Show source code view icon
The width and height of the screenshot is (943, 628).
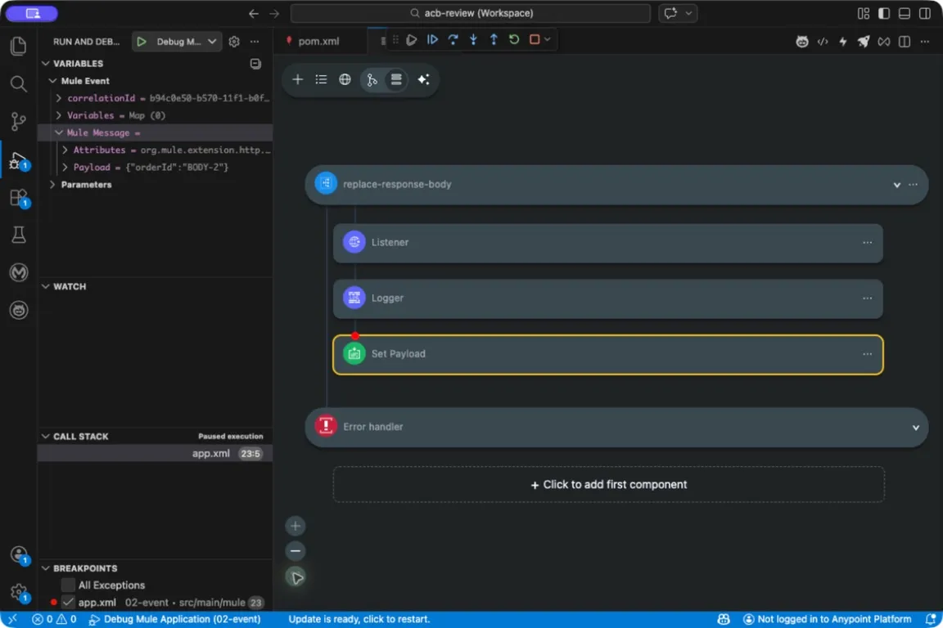click(x=822, y=42)
